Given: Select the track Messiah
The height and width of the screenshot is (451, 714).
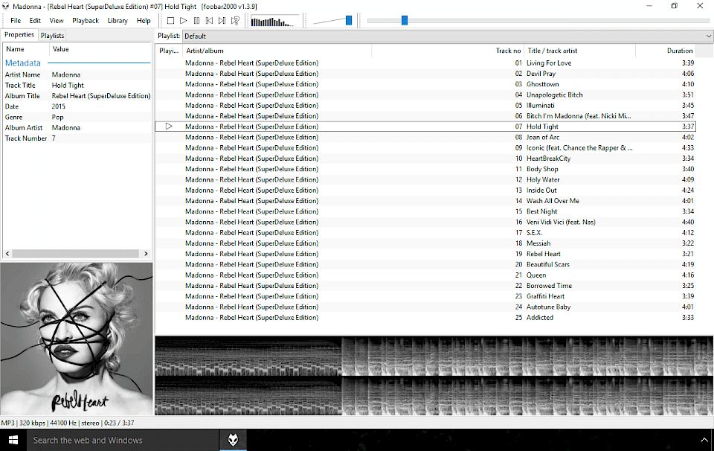Looking at the screenshot, I should 425,243.
